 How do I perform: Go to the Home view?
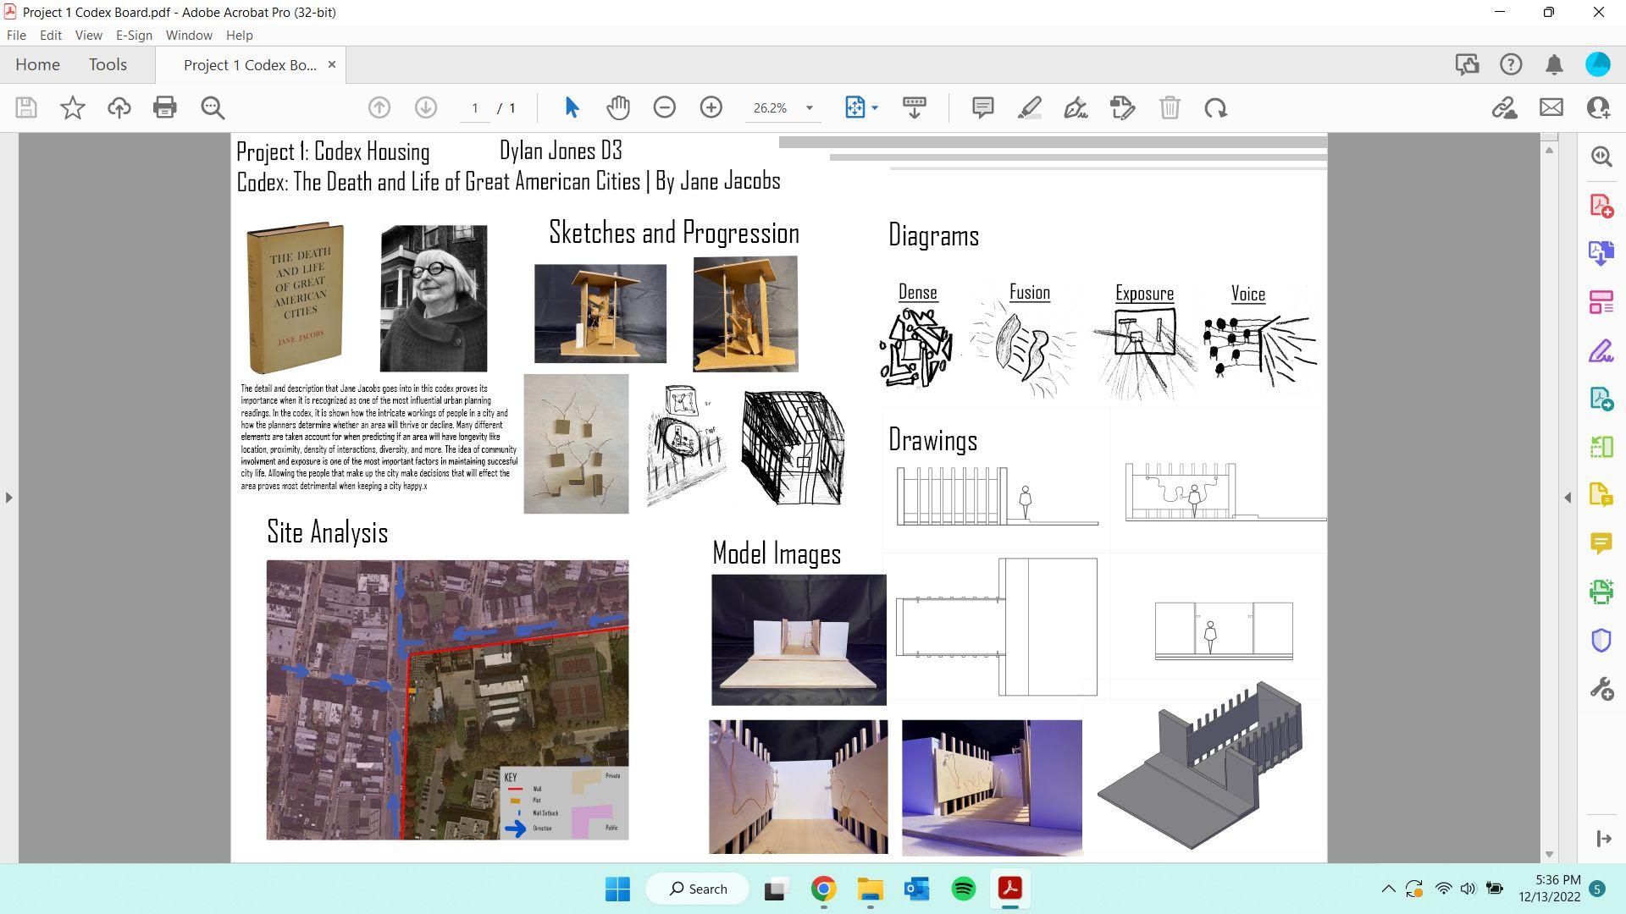click(x=37, y=65)
